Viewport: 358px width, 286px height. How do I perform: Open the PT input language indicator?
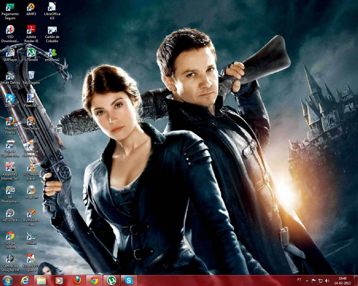(299, 280)
